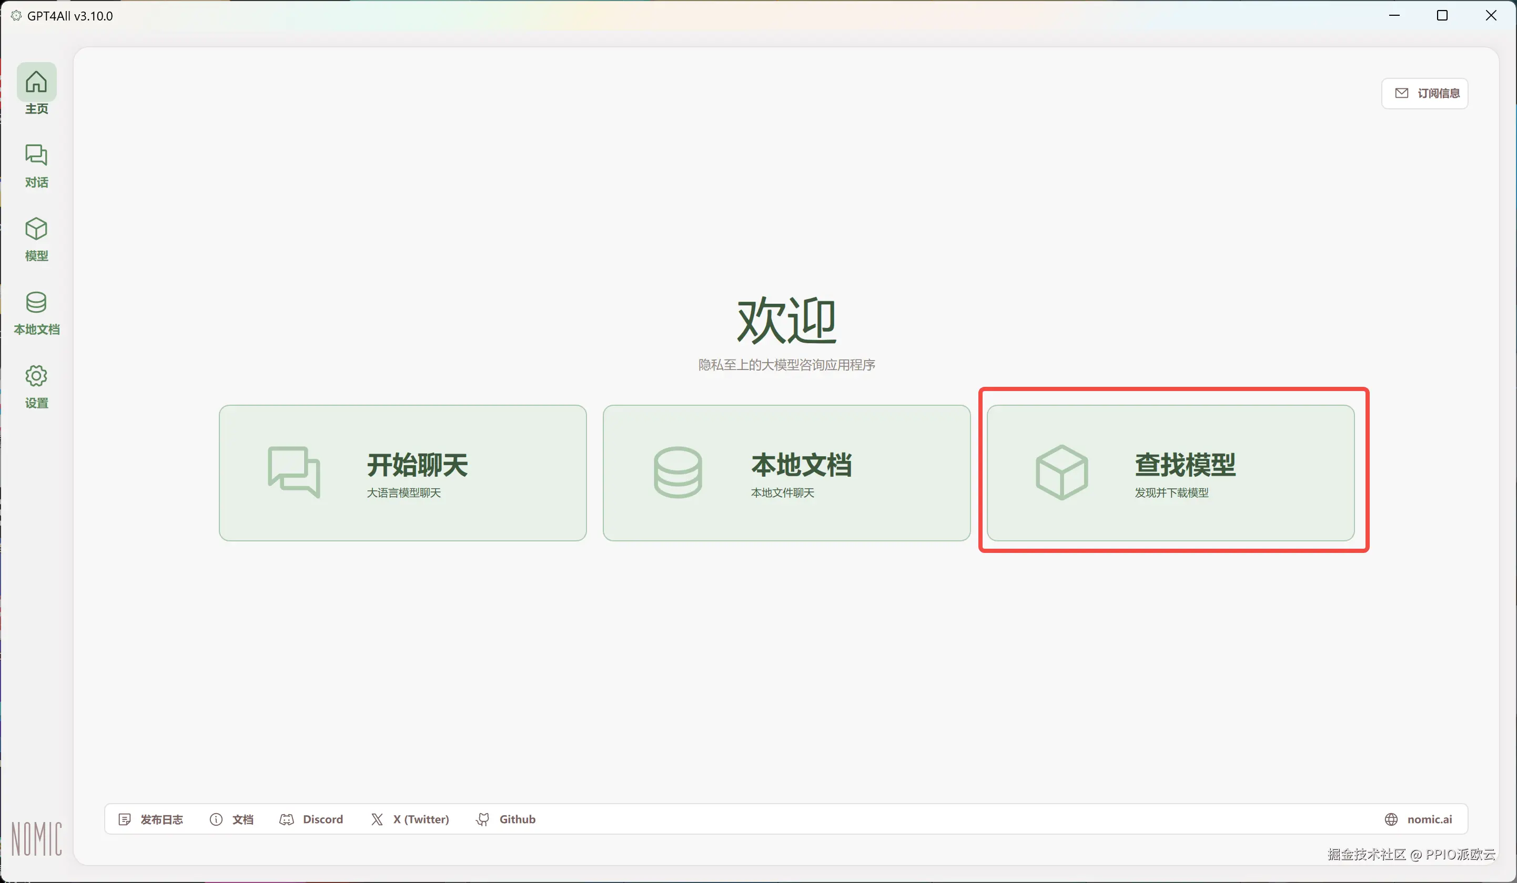The width and height of the screenshot is (1517, 883).
Task: Open the Models (模型) cube icon
Action: click(x=36, y=229)
